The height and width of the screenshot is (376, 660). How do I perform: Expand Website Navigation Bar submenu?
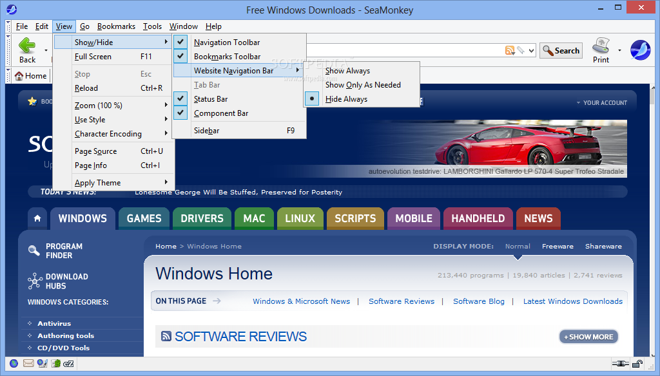238,71
